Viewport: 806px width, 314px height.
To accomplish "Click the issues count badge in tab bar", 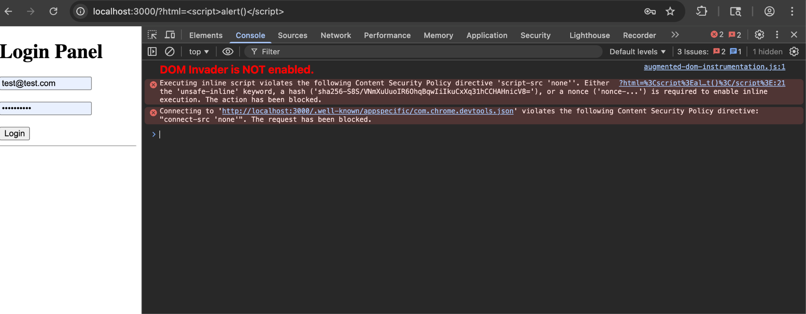I will tap(735, 35).
